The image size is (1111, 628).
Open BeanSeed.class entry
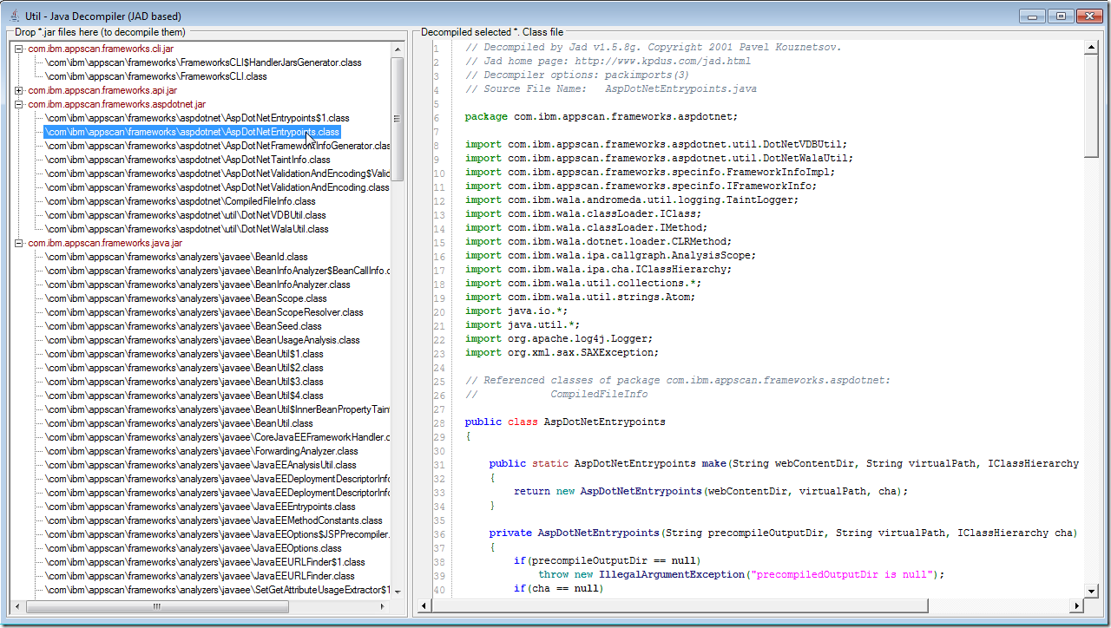183,326
